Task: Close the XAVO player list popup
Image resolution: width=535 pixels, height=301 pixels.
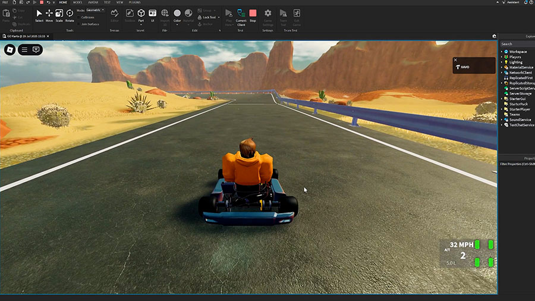Action: pyautogui.click(x=455, y=60)
